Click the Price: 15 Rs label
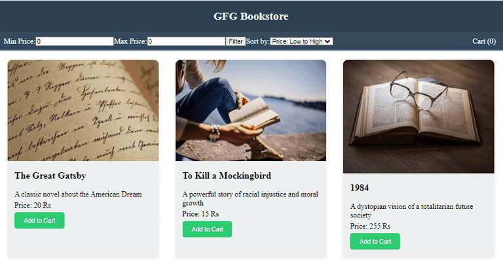The width and height of the screenshot is (503, 260). [201, 214]
